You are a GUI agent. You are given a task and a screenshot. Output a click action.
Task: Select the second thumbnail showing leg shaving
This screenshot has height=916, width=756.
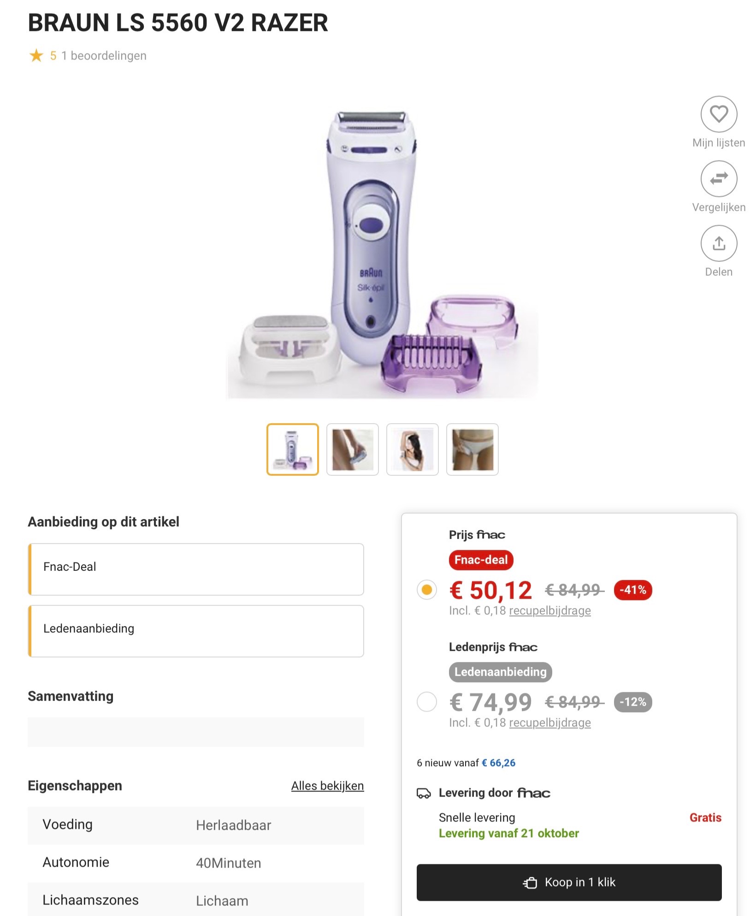353,449
